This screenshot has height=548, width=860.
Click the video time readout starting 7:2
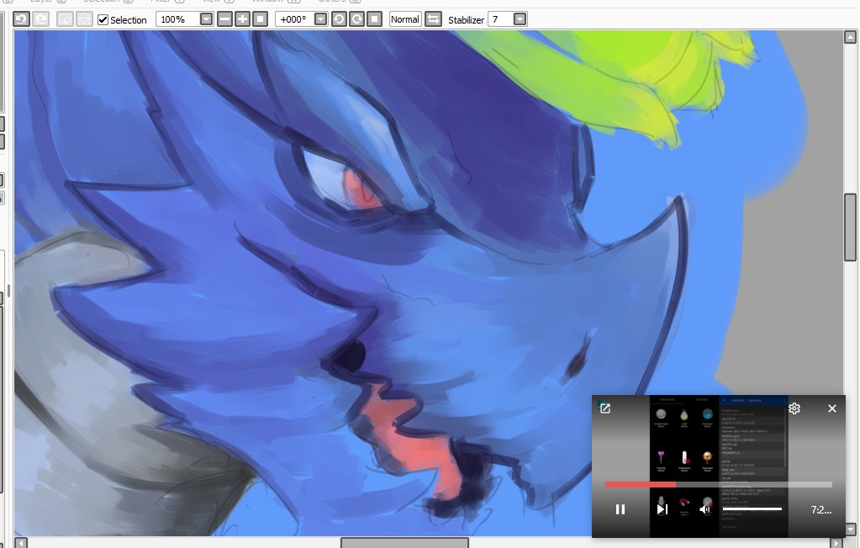click(x=821, y=509)
